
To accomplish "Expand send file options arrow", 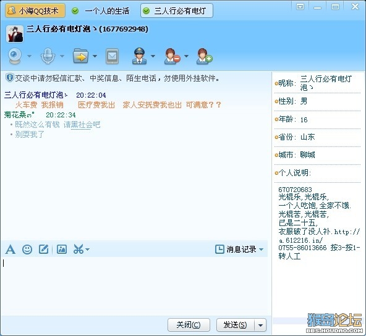I will click(95, 56).
